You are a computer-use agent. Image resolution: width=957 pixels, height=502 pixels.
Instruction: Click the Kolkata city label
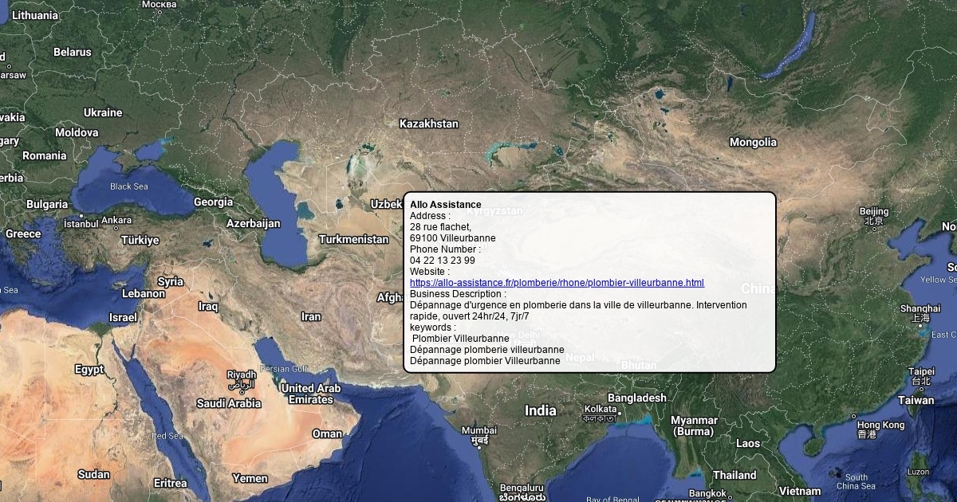coord(600,409)
